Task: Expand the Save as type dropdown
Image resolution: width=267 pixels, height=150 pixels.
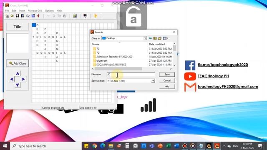Action: coord(153,81)
